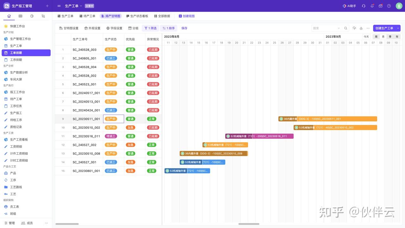Open the 筛选 filter panel
Viewport: 405px width, 228px height.
[x=150, y=28]
